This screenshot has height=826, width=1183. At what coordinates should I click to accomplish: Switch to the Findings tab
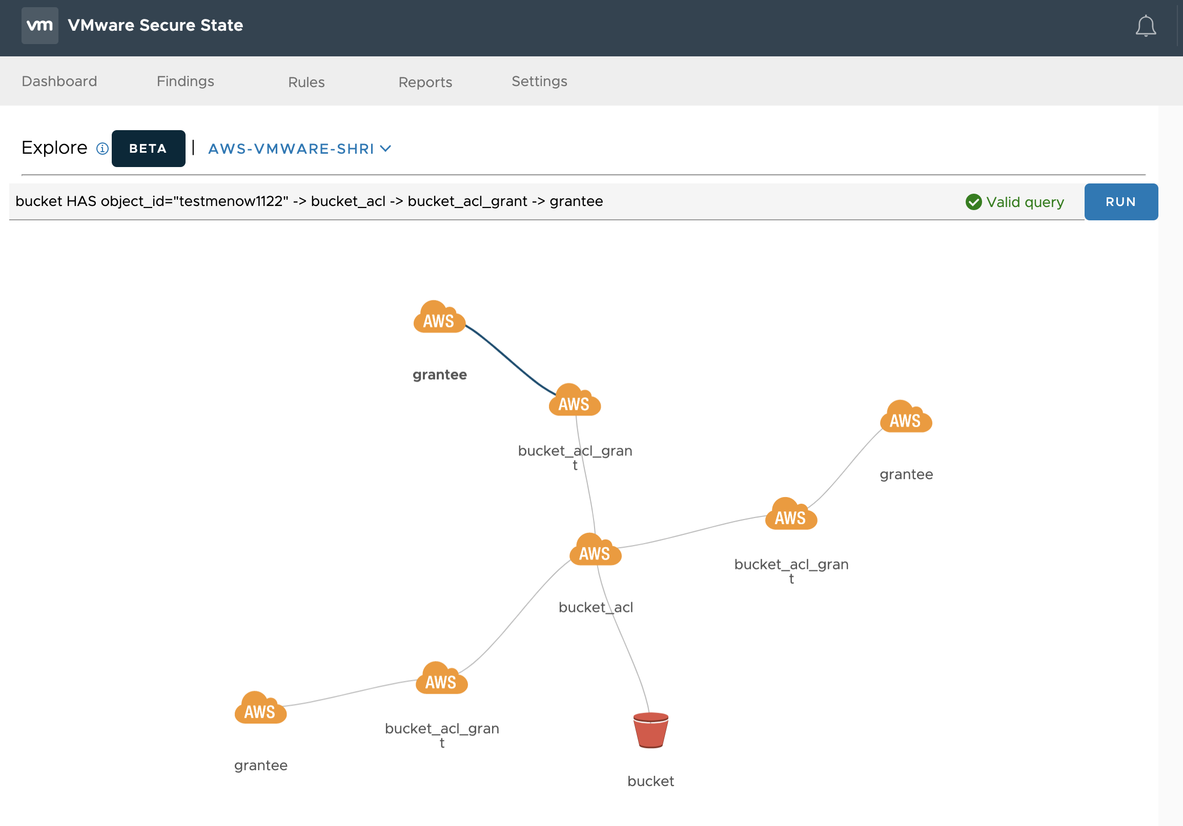click(186, 81)
